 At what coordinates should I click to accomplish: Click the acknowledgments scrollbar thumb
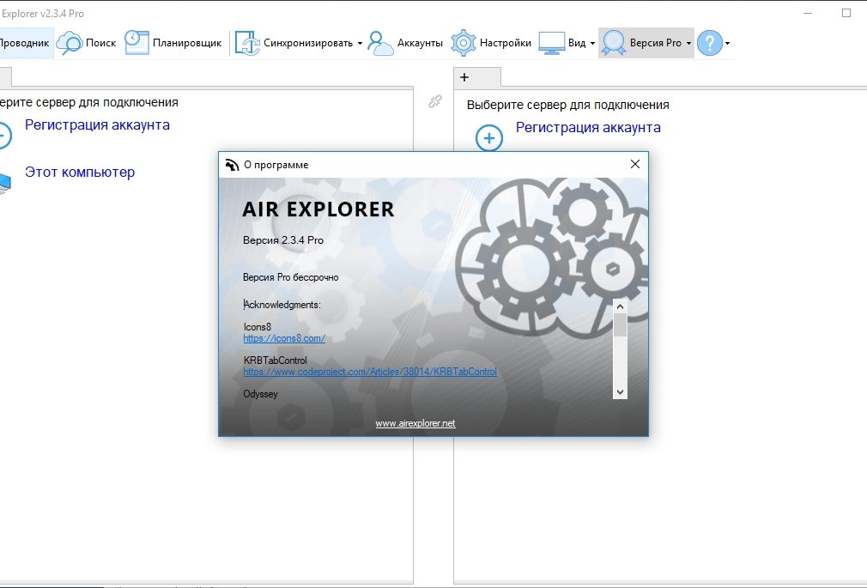coord(620,324)
